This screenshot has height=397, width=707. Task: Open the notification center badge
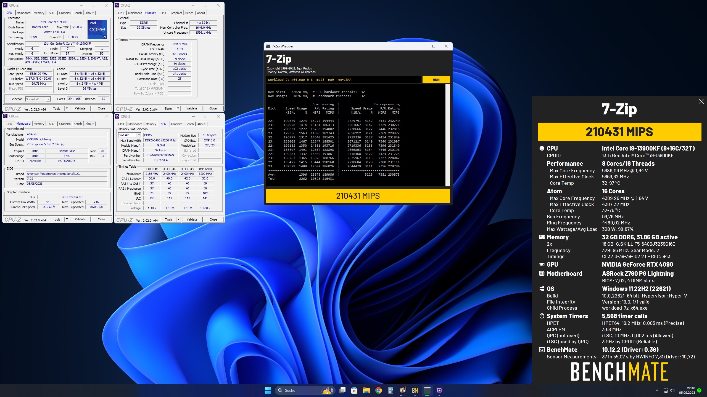click(699, 390)
